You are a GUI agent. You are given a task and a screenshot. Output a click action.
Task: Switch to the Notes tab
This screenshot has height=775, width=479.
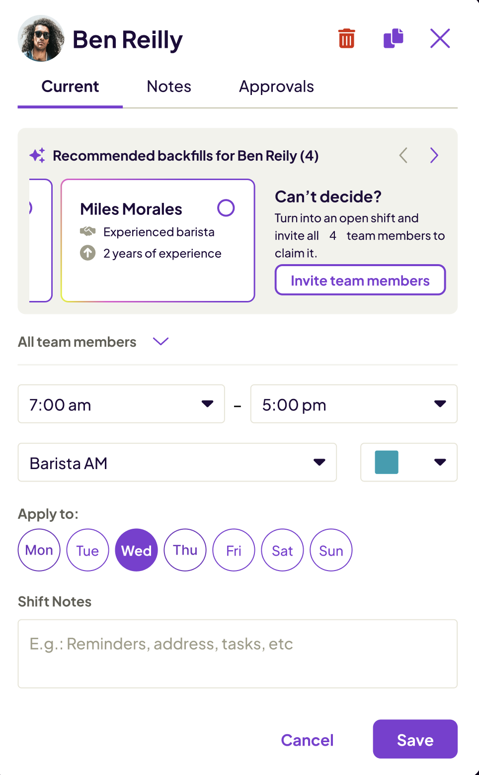coord(169,87)
